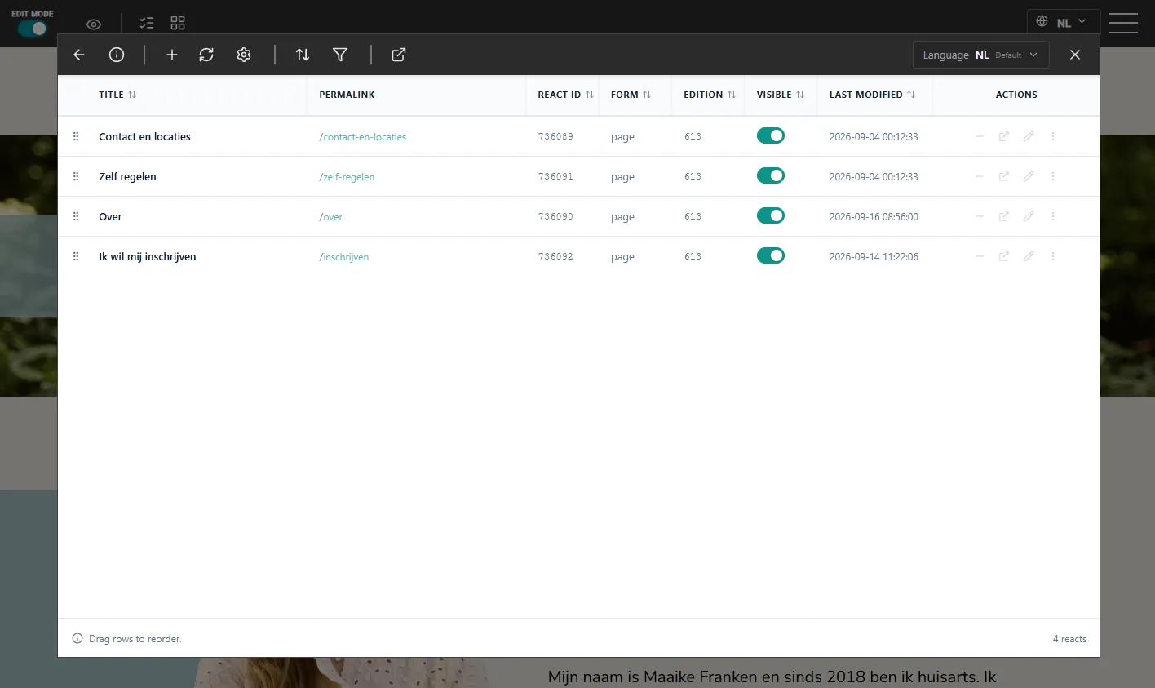Viewport: 1155px width, 688px height.
Task: Select the Ik wil mij inschrijven title
Action: [148, 256]
